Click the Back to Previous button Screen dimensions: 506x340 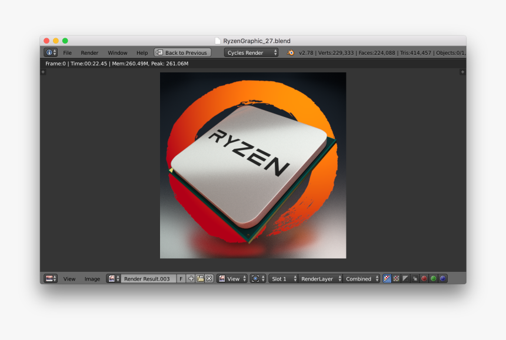[x=182, y=52]
